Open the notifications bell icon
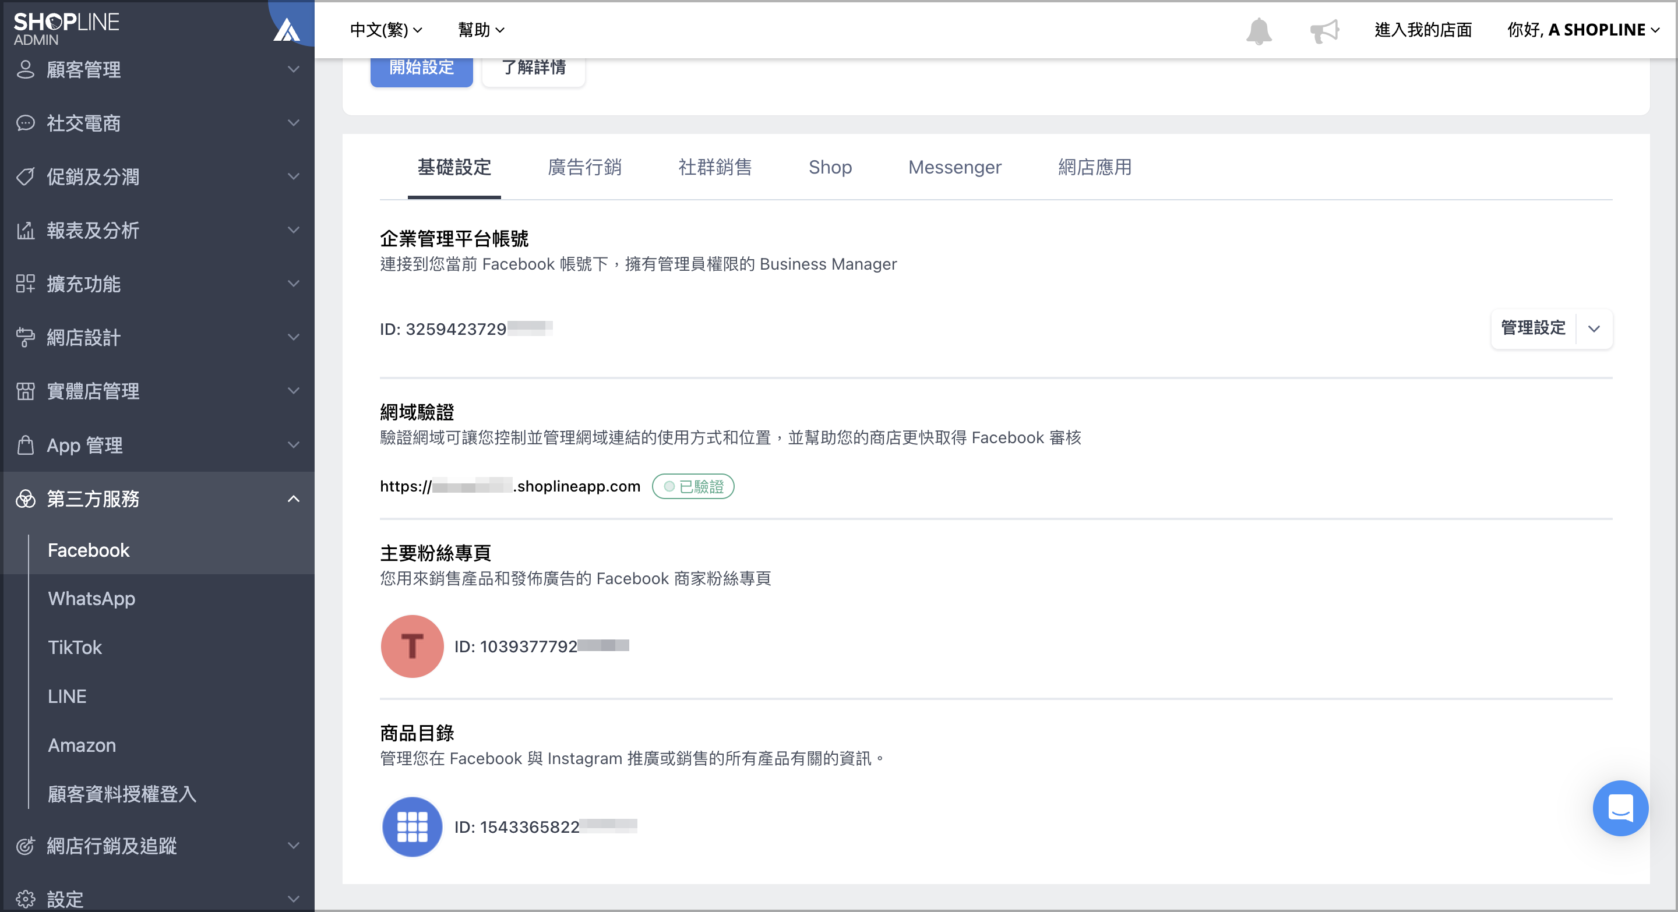The height and width of the screenshot is (912, 1678). (x=1258, y=31)
